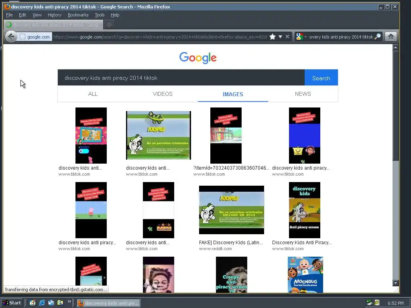Click the second system tray icon
This screenshot has height=308, width=411.
[376, 303]
